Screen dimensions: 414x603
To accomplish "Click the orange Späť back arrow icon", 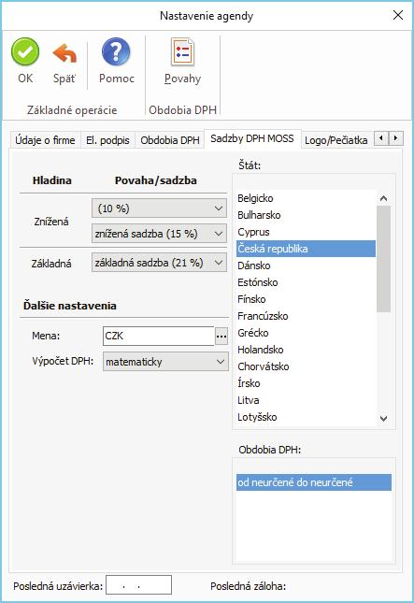I will coord(64,53).
